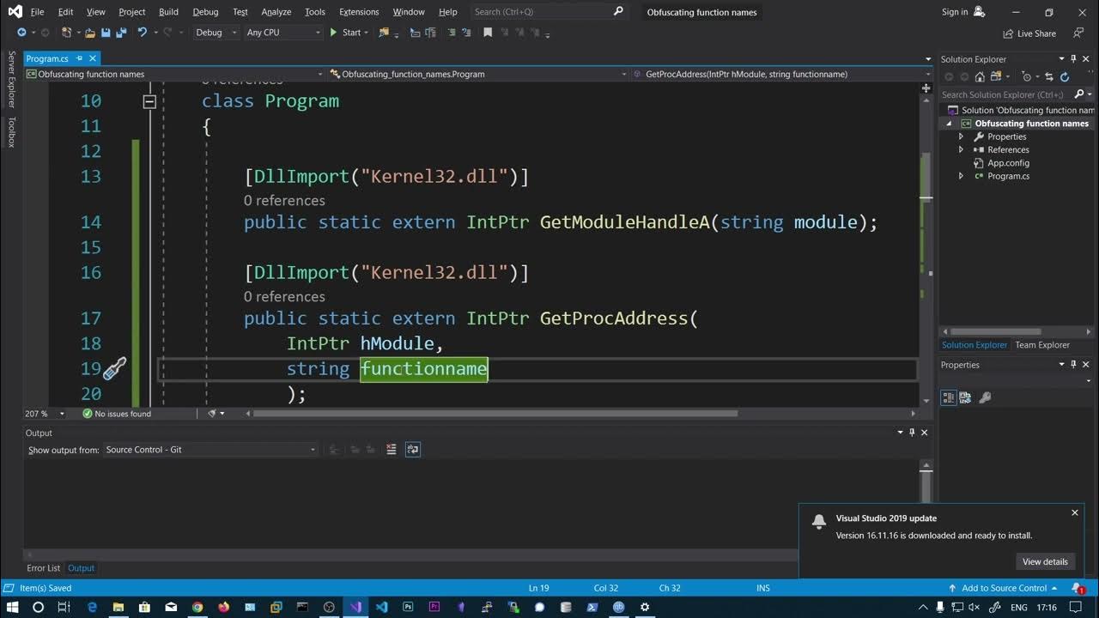Open the Analyze menu

[x=276, y=12]
